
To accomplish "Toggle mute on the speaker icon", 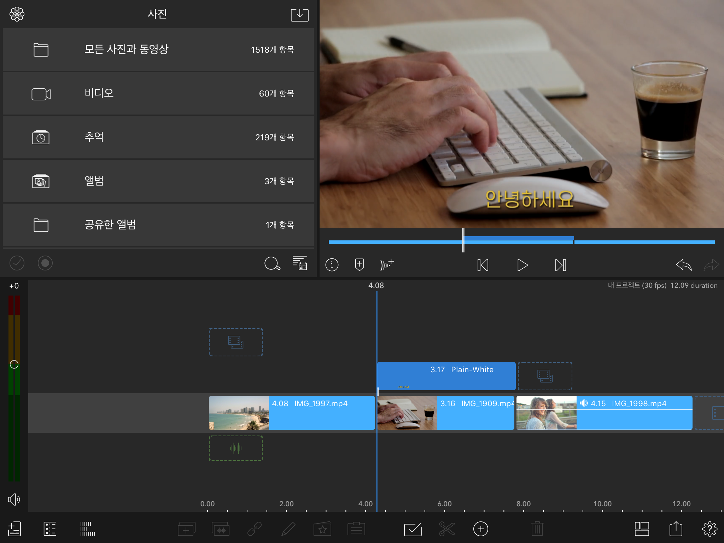I will point(14,499).
